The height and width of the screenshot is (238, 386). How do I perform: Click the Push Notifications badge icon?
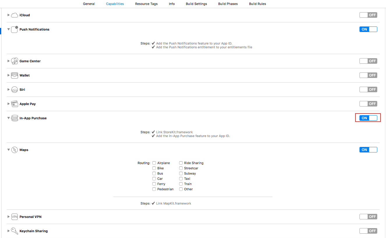pos(15,29)
